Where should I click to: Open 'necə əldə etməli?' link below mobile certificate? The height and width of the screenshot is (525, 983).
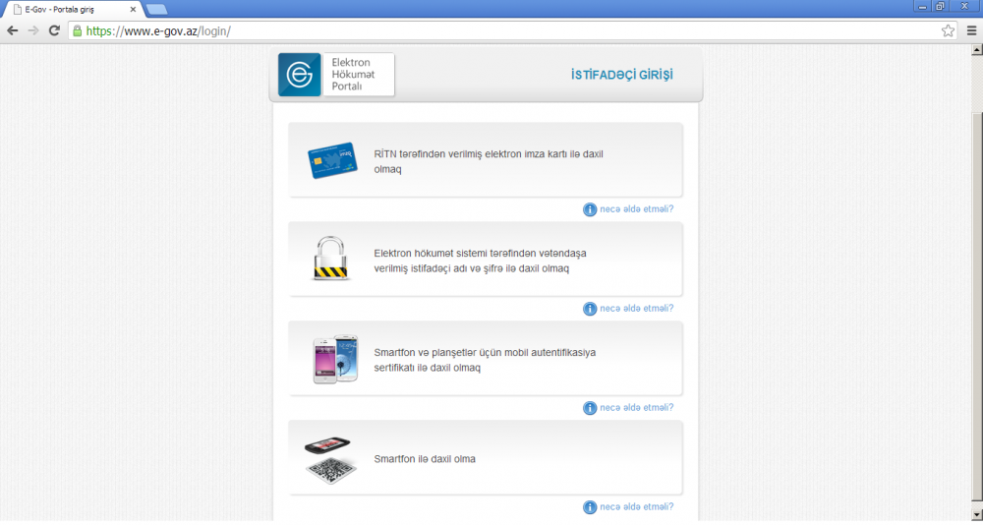636,408
